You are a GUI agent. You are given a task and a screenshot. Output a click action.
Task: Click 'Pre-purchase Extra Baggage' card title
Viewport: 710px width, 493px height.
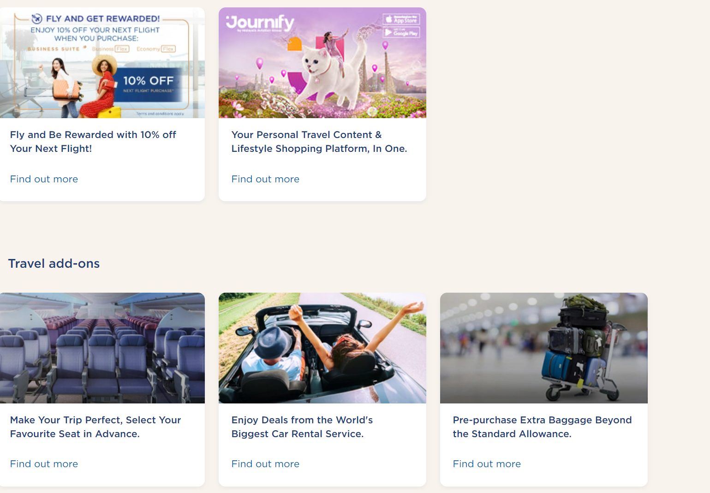click(543, 427)
